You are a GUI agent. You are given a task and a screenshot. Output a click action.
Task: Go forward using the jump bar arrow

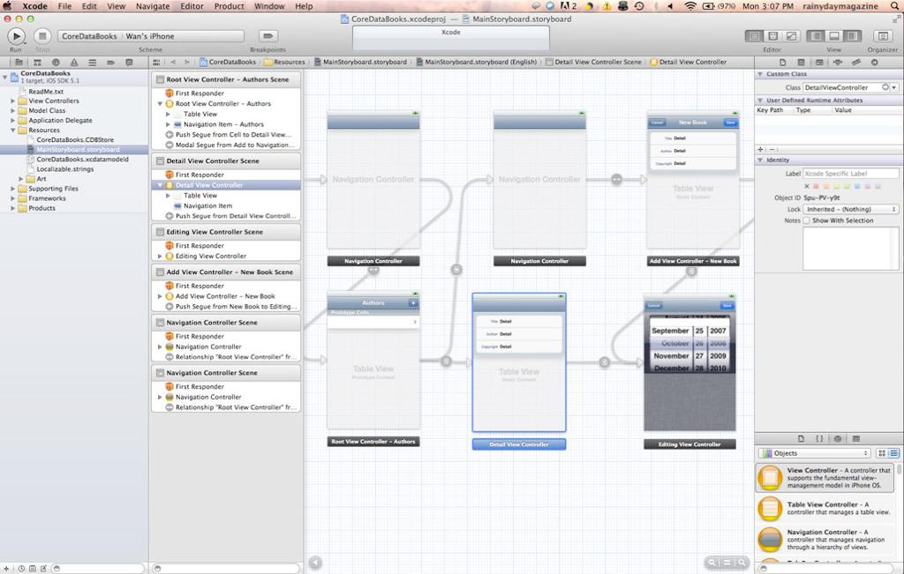tap(187, 63)
